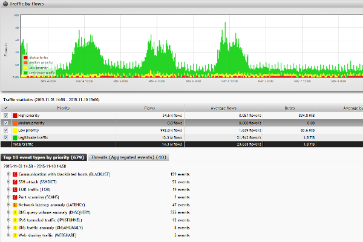Click the Port scanning critical priority icon

click(x=15, y=197)
